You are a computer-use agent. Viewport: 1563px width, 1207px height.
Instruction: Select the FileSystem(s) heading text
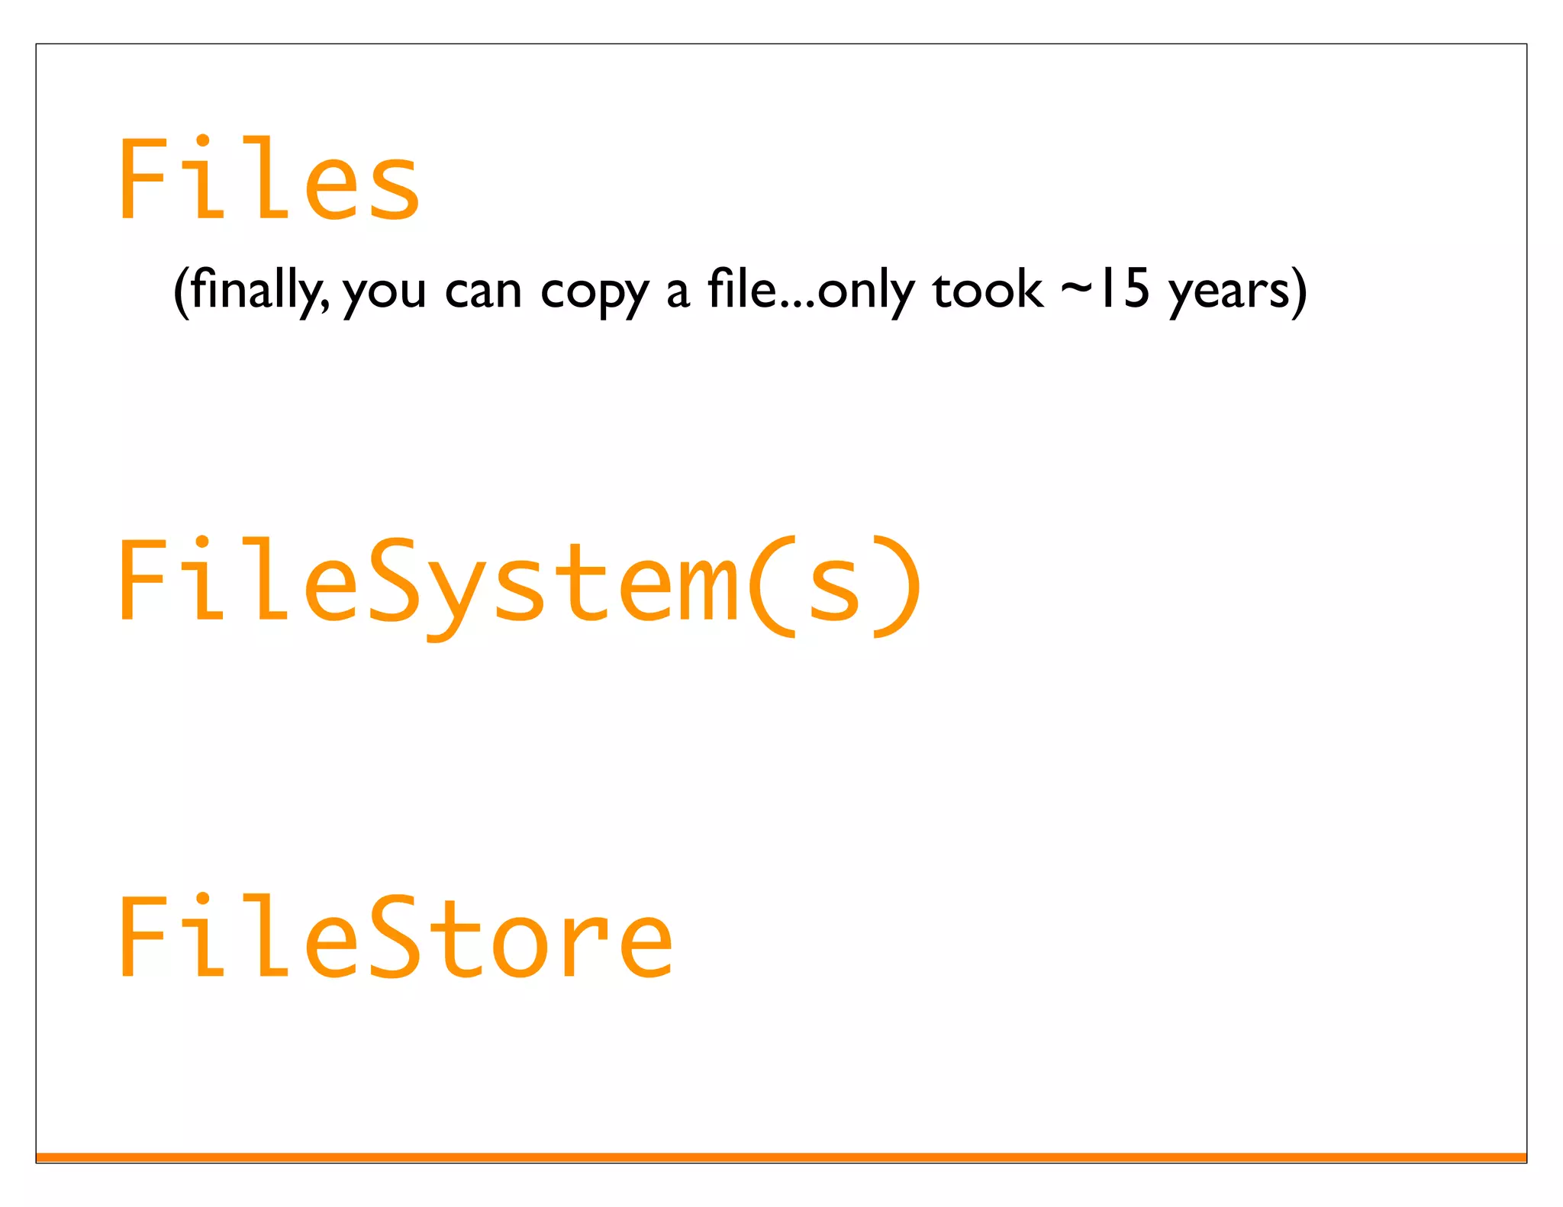click(x=520, y=588)
